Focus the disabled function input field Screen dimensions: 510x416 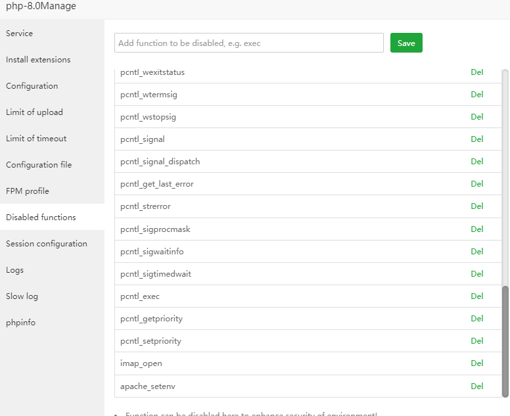coord(248,43)
